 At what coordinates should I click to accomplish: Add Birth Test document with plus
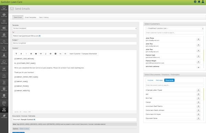click(198, 98)
